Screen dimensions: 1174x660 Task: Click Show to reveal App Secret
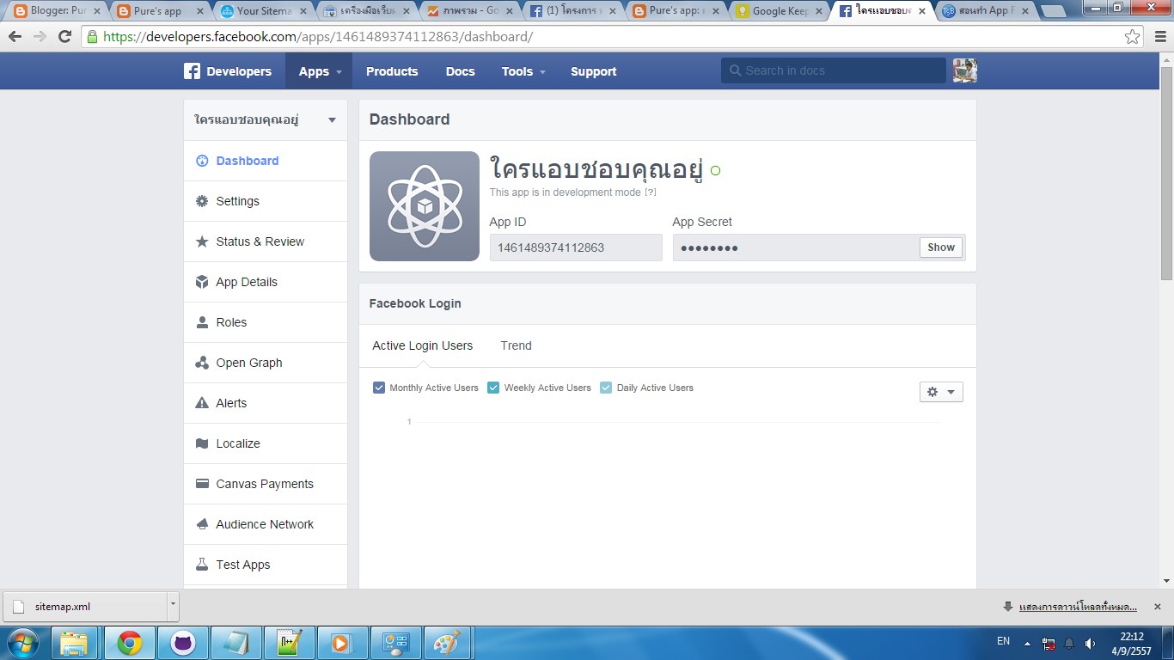[x=941, y=247]
